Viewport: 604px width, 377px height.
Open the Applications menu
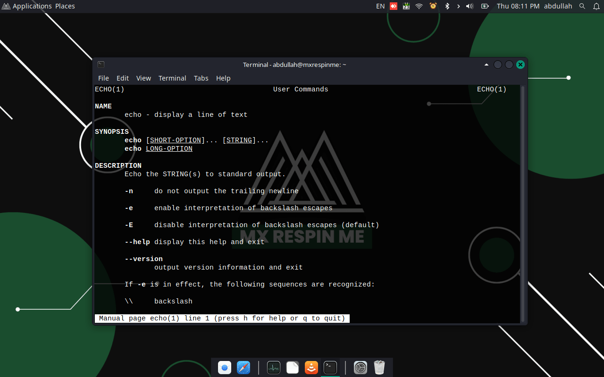32,6
